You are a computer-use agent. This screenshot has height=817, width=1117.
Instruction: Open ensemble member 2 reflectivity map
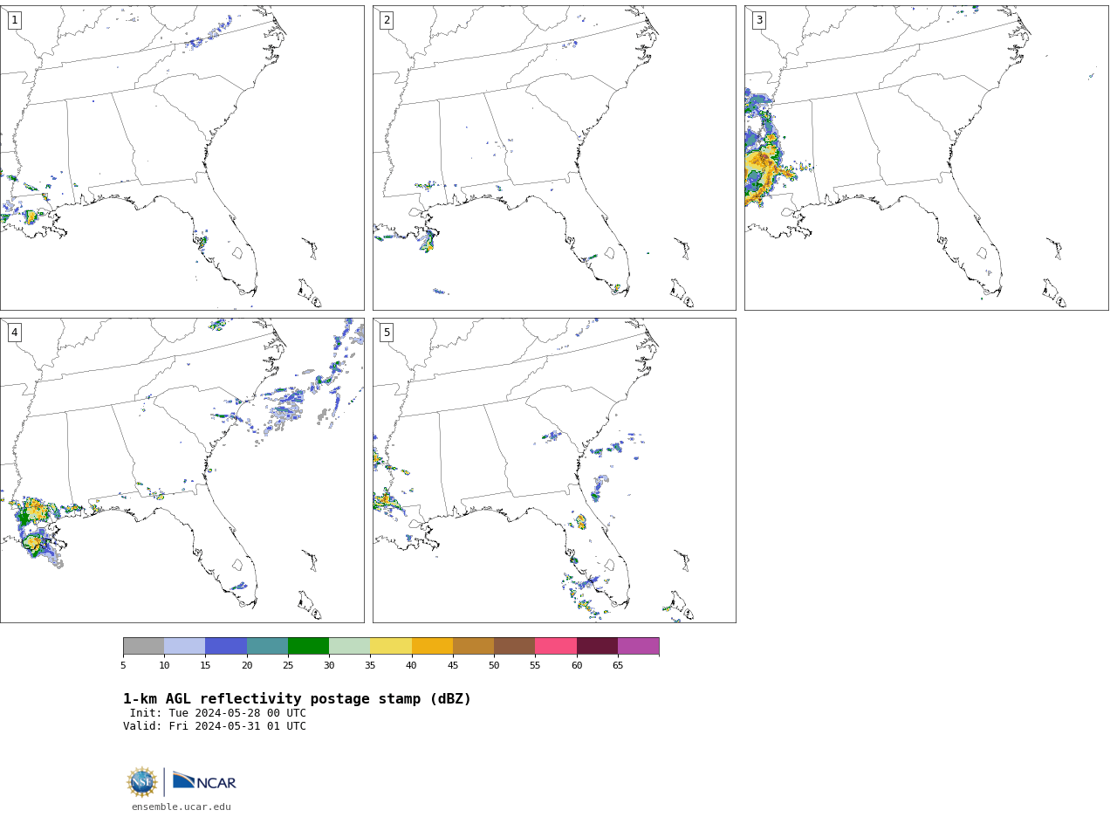pos(554,158)
